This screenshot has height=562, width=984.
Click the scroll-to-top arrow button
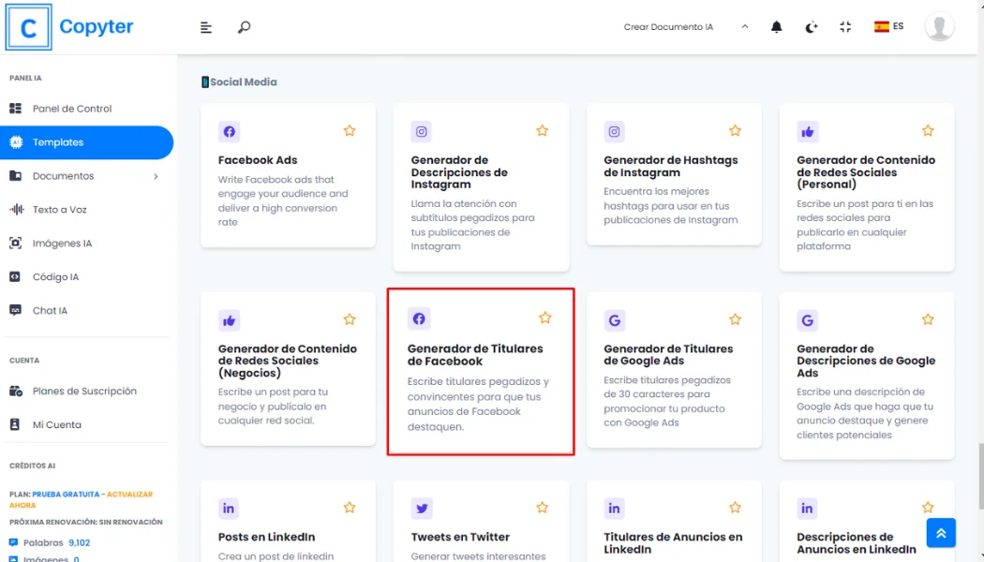(940, 532)
